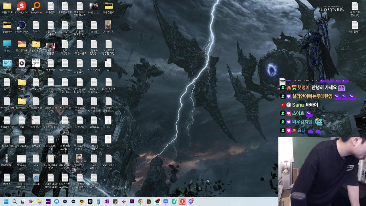Select the 새 텍스트 문서 (2) file
This screenshot has width=366, height=206.
pyautogui.click(x=355, y=9)
